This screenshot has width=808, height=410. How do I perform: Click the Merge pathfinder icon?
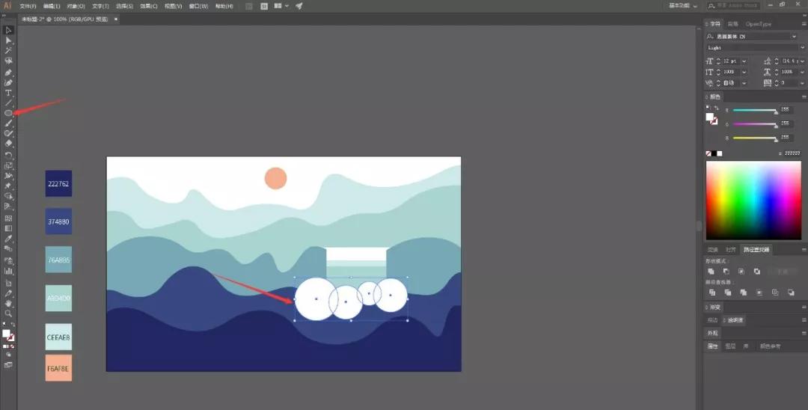(x=744, y=293)
